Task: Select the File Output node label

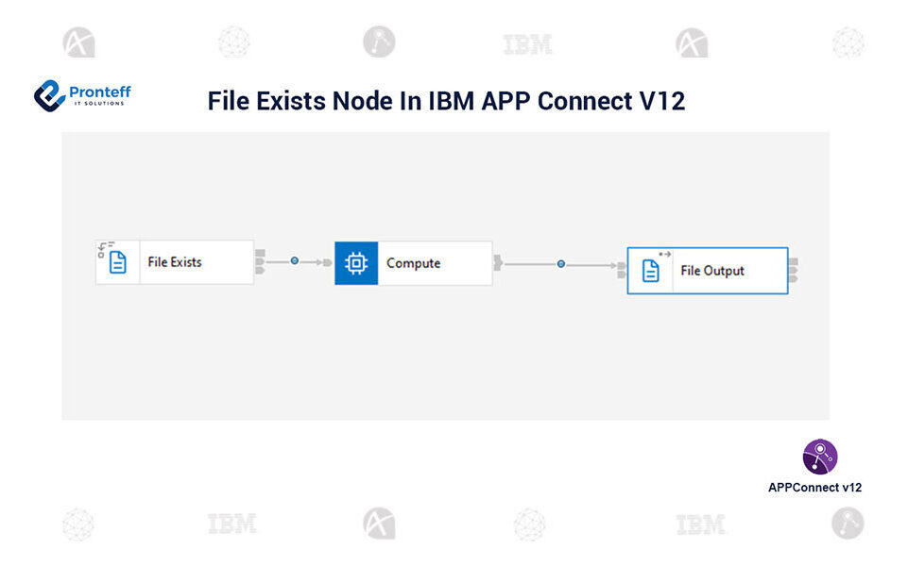Action: pos(712,271)
